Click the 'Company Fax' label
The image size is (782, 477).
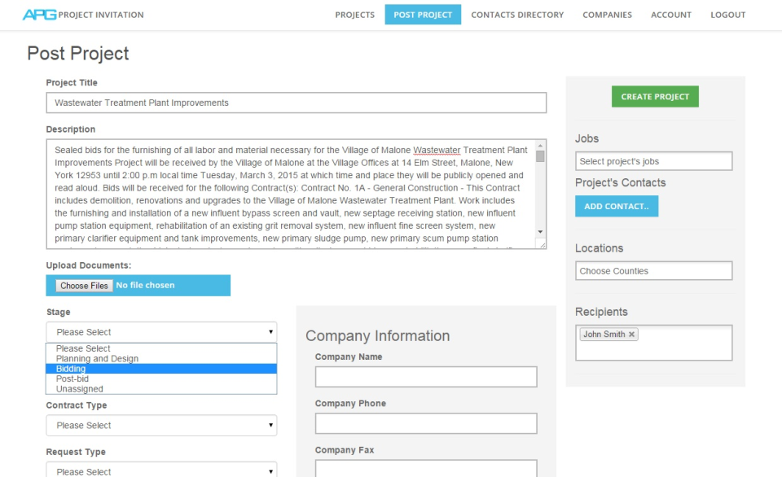click(x=345, y=449)
